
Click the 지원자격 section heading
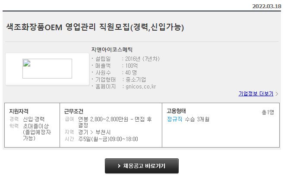click(x=19, y=111)
